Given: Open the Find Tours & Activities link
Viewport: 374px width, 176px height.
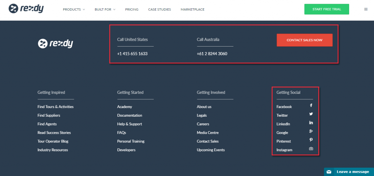Looking at the screenshot, I should [x=56, y=107].
